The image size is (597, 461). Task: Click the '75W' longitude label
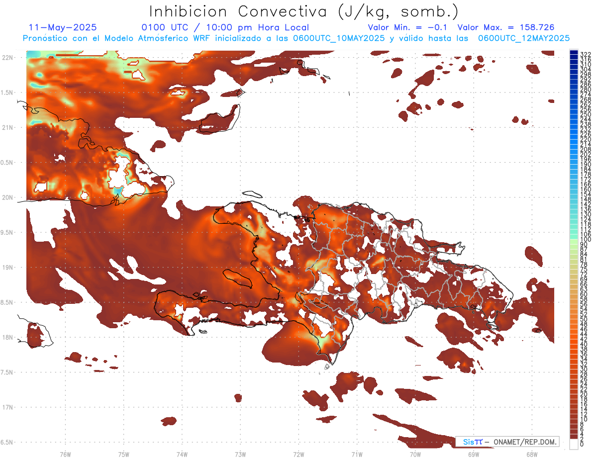pyautogui.click(x=123, y=454)
